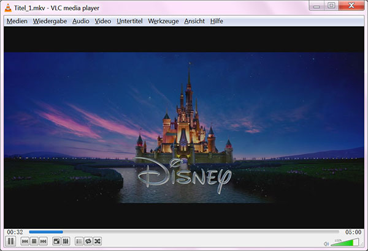Open the Ansicht menu
368x251 pixels.
coord(194,21)
